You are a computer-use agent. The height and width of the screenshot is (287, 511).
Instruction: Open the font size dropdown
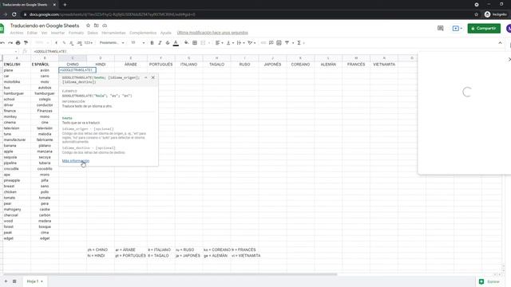(137, 43)
